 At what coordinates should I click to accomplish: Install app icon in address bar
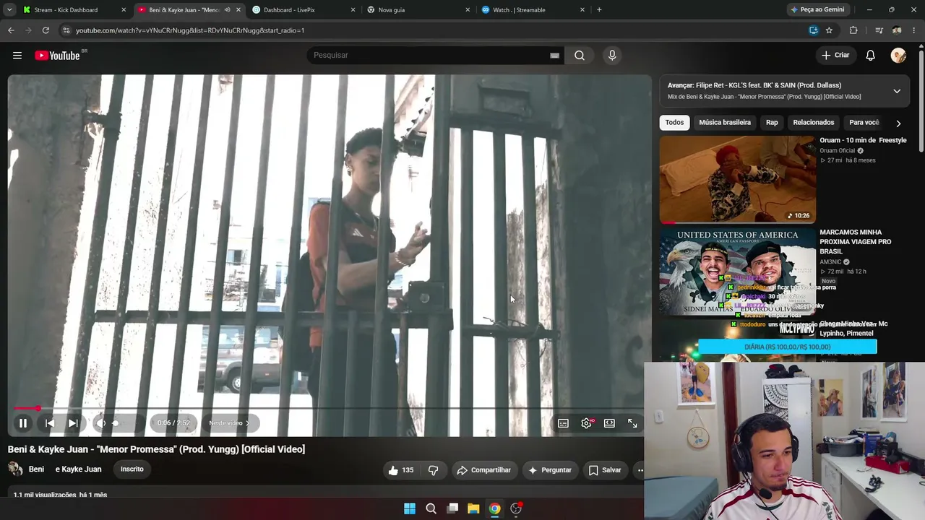pyautogui.click(x=814, y=30)
